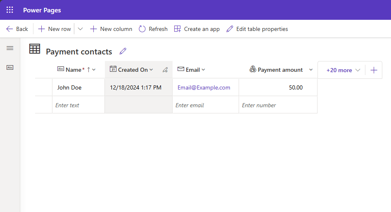
Task: Open the Name column header dropdown
Action: 94,70
